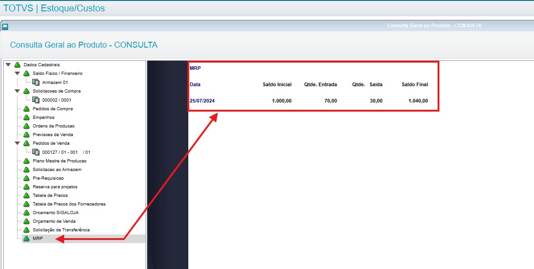Click the Qtde. Entrada column header
Image resolution: width=534 pixels, height=269 pixels.
pyautogui.click(x=321, y=84)
